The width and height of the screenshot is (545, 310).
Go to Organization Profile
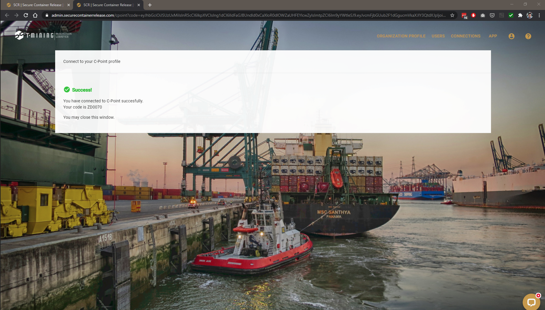tap(401, 36)
